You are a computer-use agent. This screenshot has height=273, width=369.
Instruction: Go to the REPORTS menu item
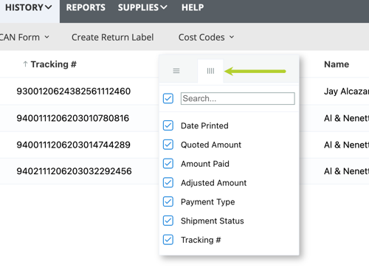[86, 7]
